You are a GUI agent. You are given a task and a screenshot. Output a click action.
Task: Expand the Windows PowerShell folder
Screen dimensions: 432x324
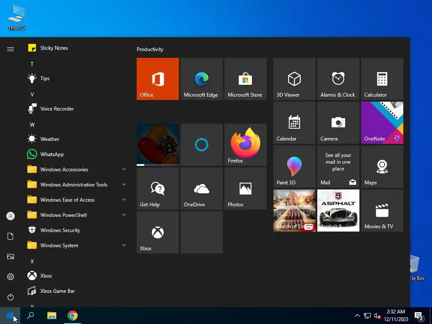click(x=77, y=215)
